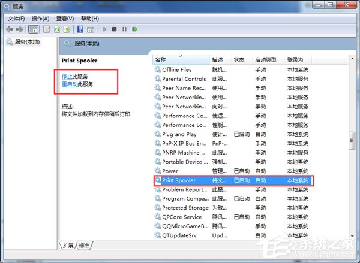Open Help via the question mark icon
This screenshot has width=360, height=263.
[80, 29]
